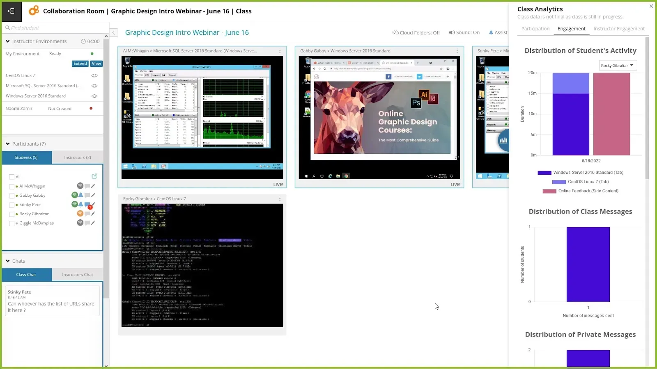Click Al McWhiggin's connection status icon

coord(80,186)
